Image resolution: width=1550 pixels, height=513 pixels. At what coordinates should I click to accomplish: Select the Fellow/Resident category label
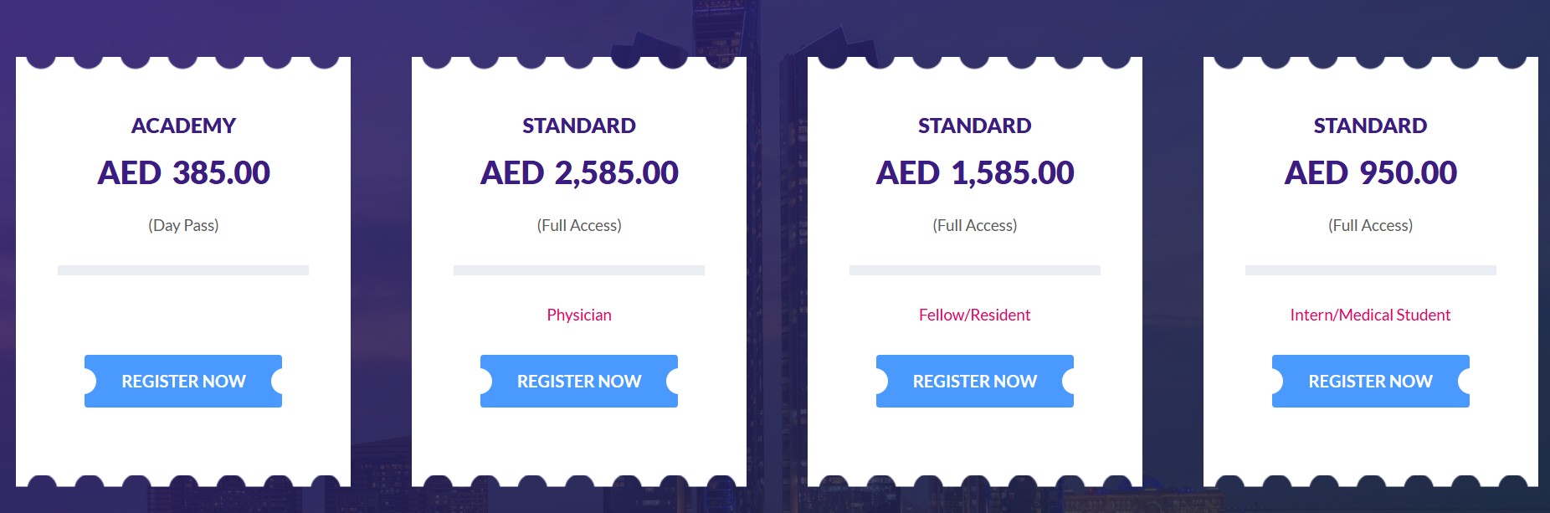click(x=975, y=315)
